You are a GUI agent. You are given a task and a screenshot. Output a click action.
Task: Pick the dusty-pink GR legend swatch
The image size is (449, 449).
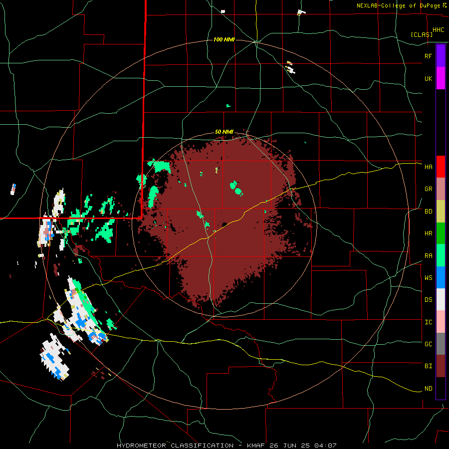441,189
